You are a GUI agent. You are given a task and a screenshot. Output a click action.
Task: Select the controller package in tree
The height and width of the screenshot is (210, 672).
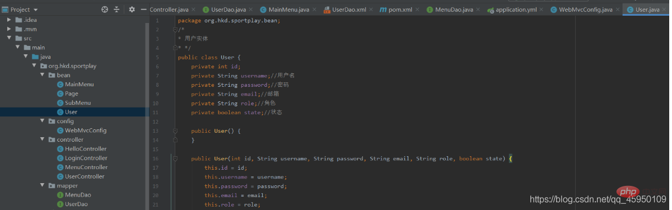66,139
